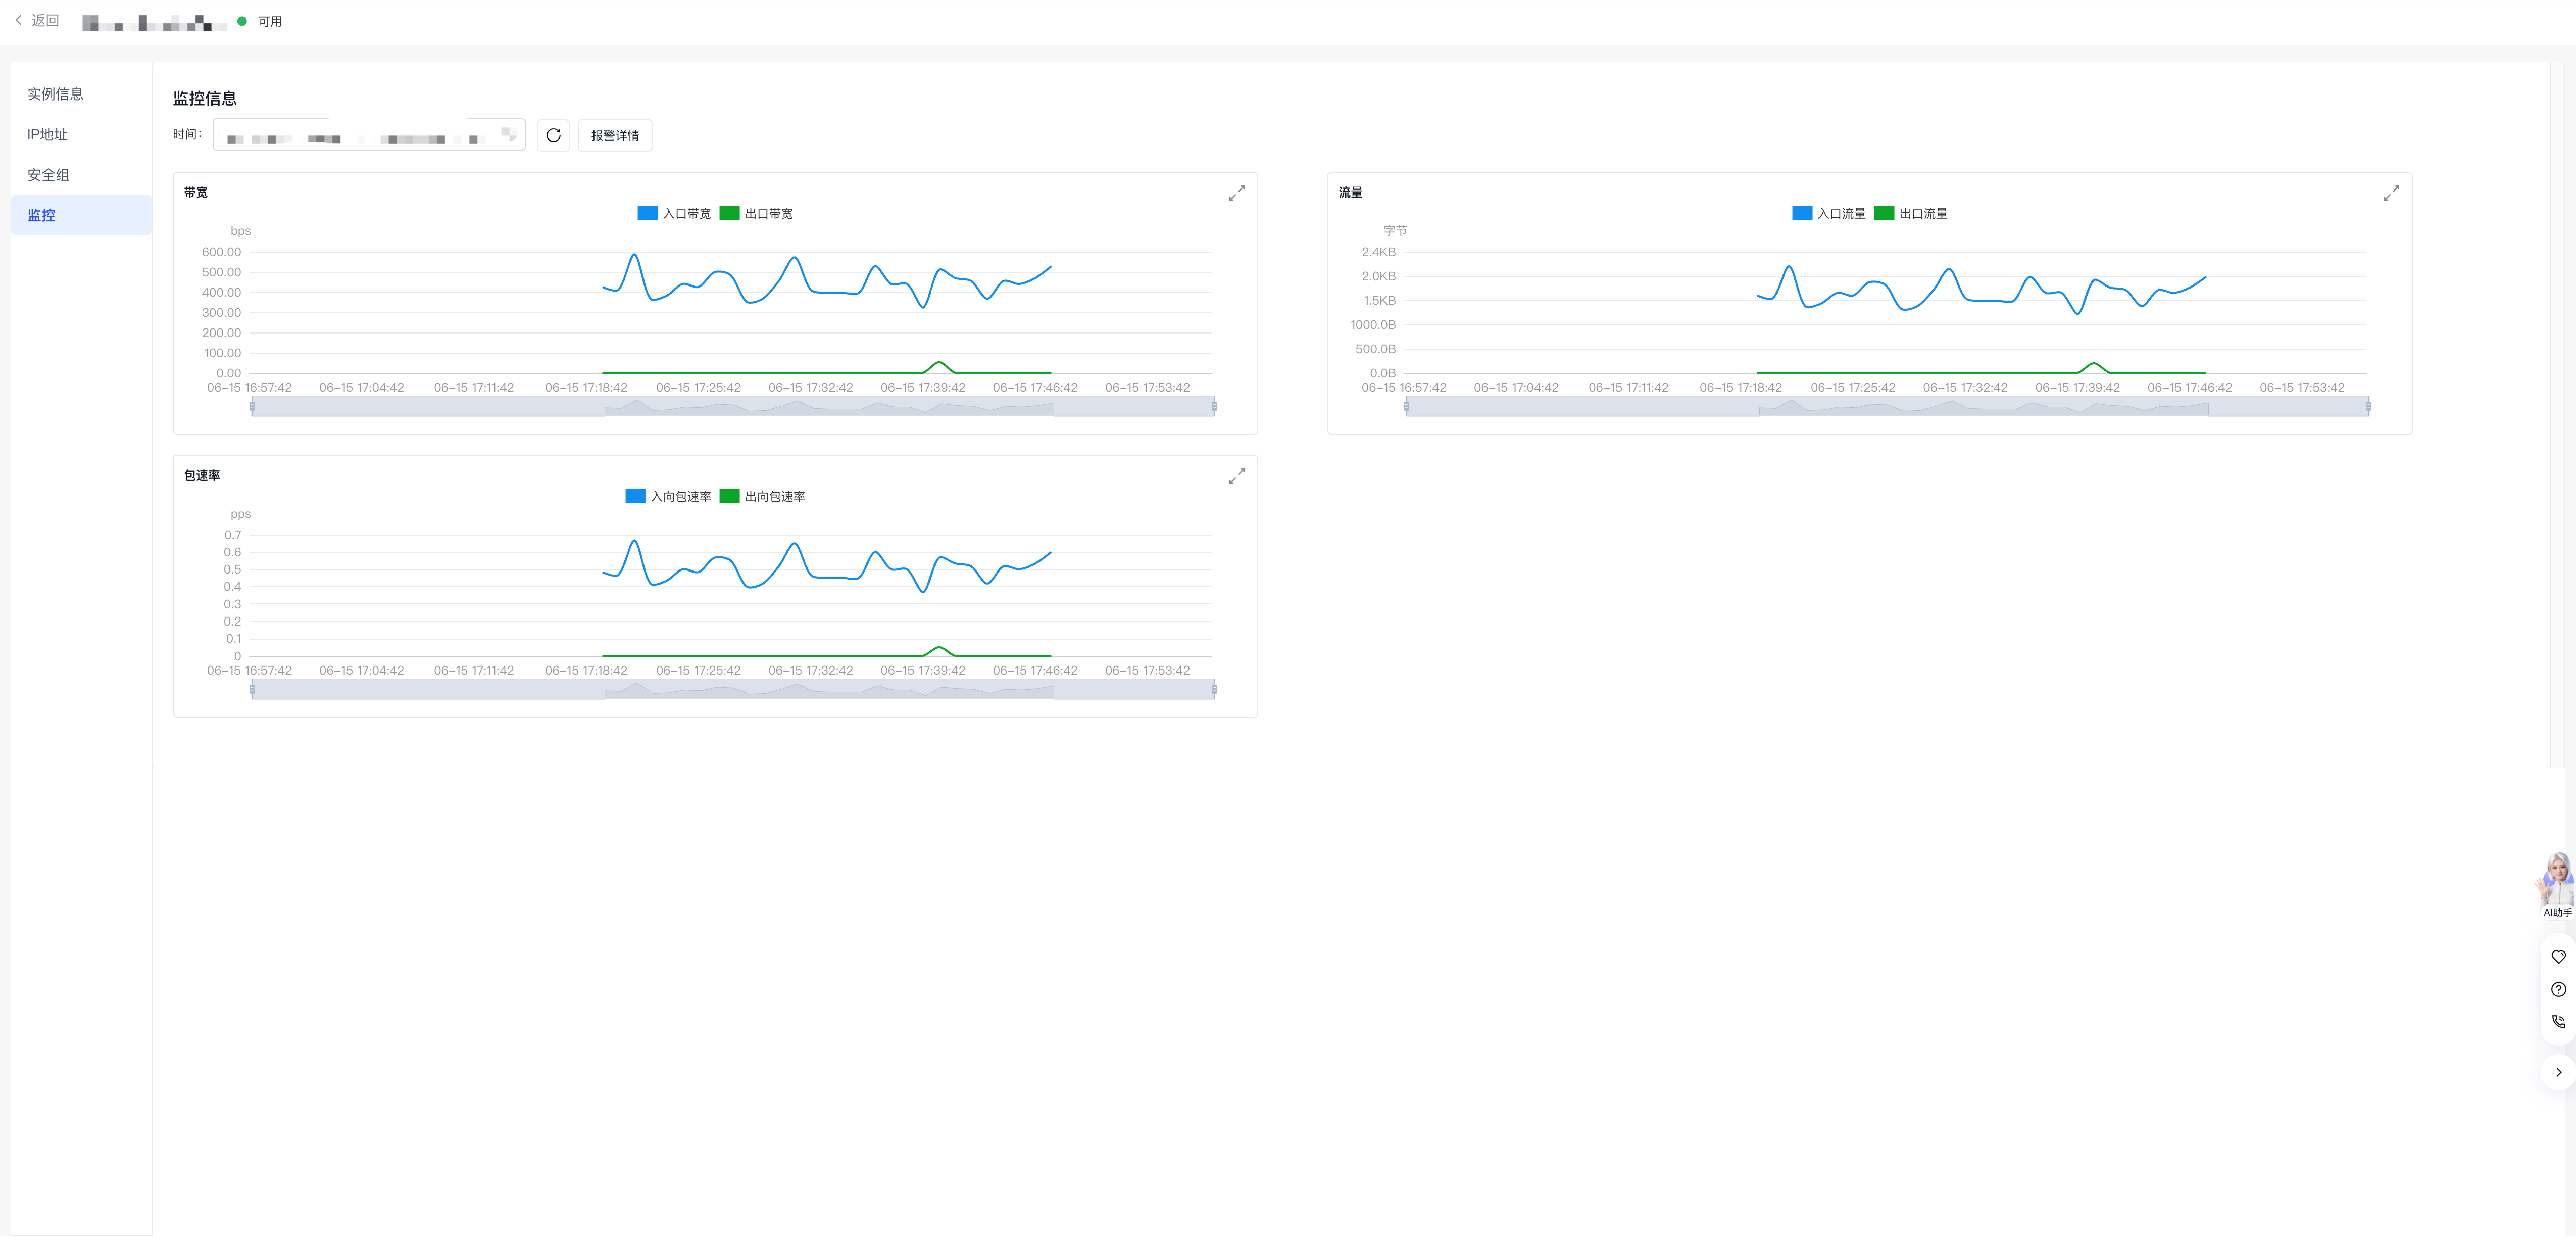
Task: Click the back arrow icon at top
Action: 18,20
